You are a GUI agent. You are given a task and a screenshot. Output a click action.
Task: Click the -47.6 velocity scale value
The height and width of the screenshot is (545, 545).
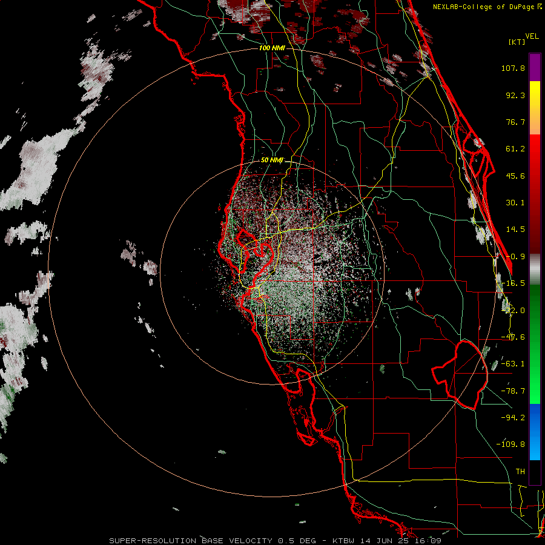click(x=513, y=337)
